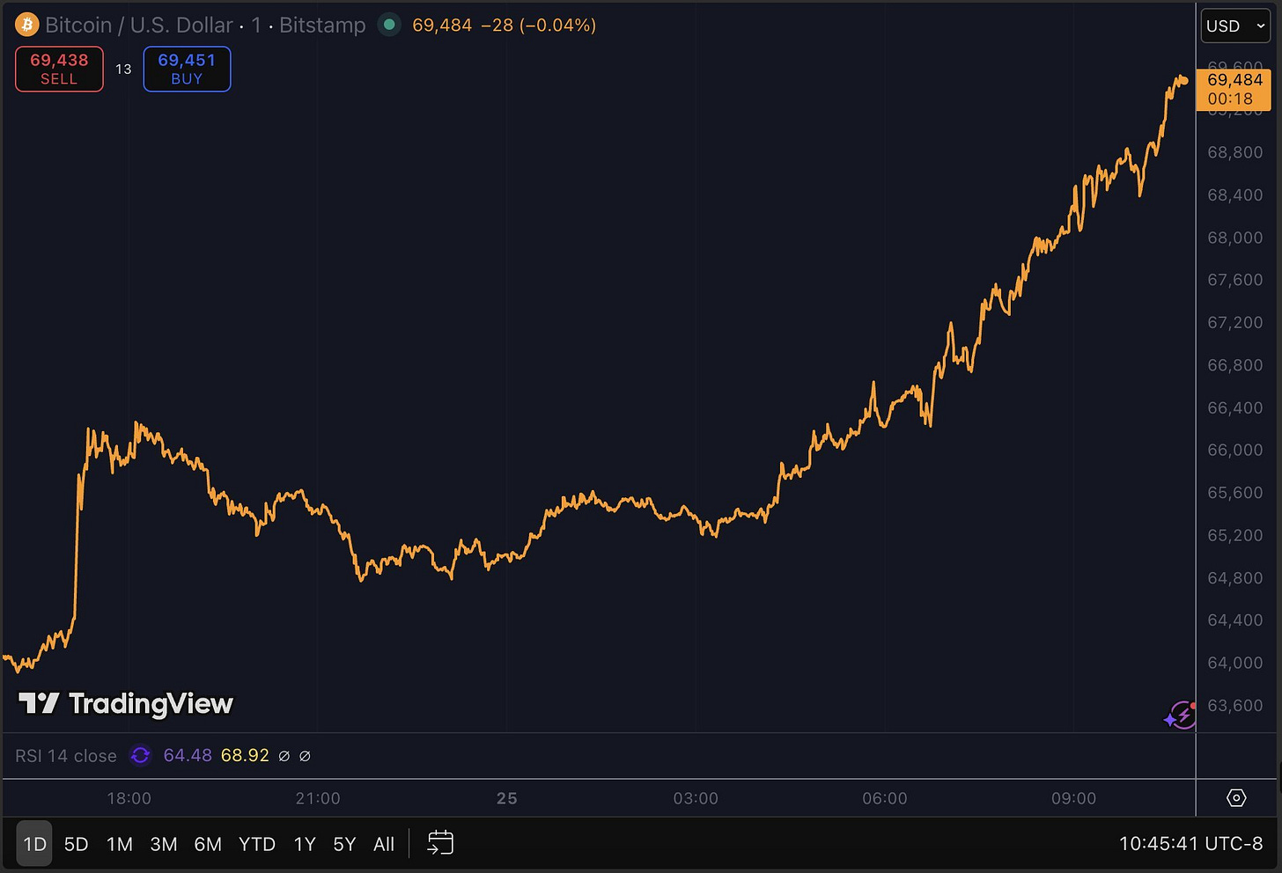Select the 1M time range
Image resolution: width=1282 pixels, height=873 pixels.
tap(120, 844)
